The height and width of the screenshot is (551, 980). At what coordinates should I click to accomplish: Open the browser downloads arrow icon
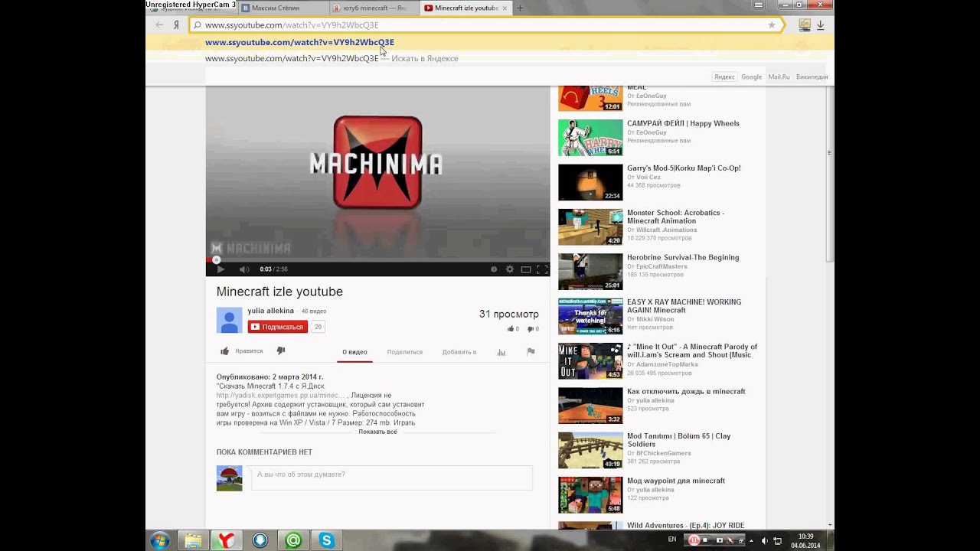coord(820,25)
